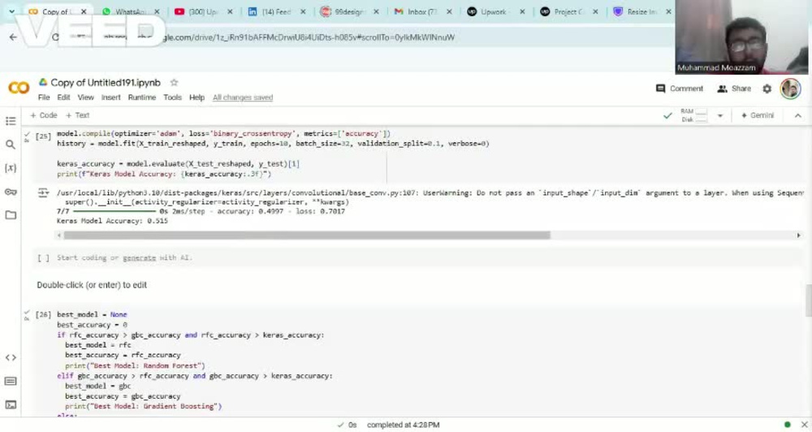Viewport: 812px width, 432px height.
Task: Click the generate with AI link
Action: click(140, 257)
